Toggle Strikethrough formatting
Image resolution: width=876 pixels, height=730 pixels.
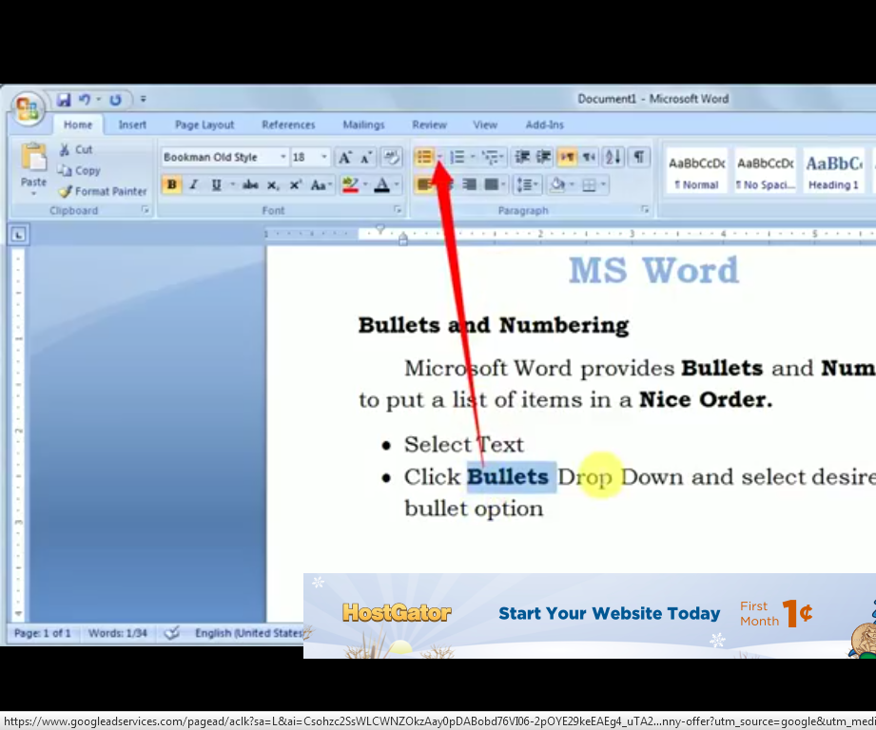pyautogui.click(x=250, y=184)
